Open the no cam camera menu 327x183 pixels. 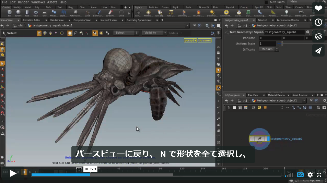tap(205, 40)
